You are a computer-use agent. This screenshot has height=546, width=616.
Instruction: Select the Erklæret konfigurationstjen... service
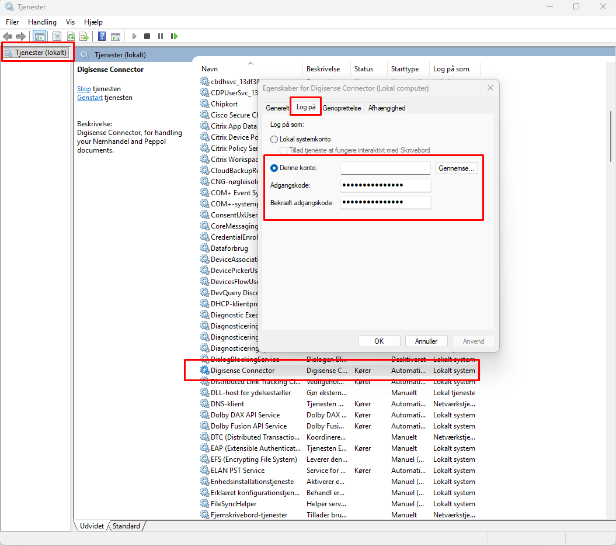(x=255, y=492)
